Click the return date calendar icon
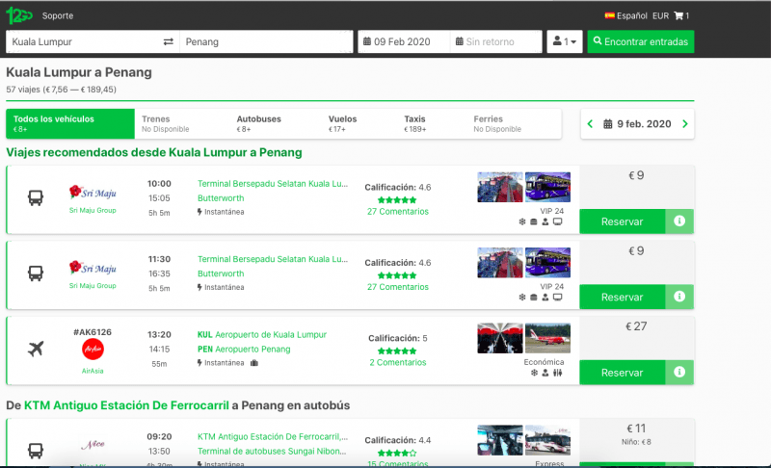Screen dimensions: 771x468 click(460, 41)
